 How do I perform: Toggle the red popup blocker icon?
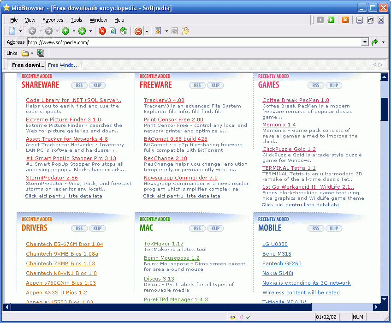point(138,31)
